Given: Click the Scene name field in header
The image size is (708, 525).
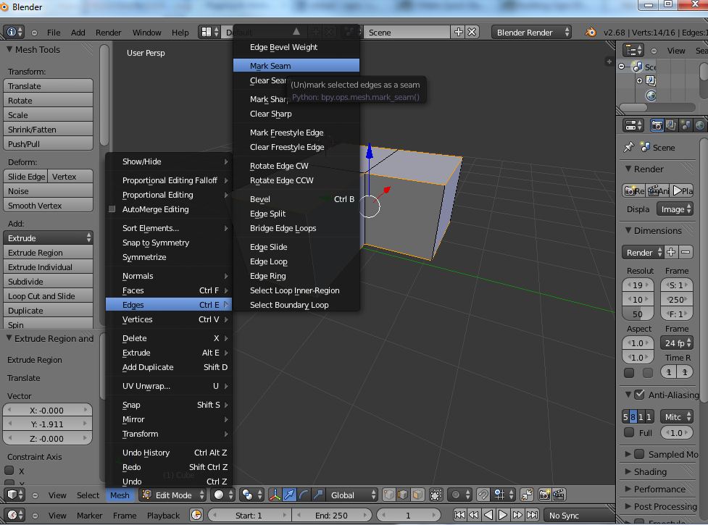Looking at the screenshot, I should pos(407,32).
